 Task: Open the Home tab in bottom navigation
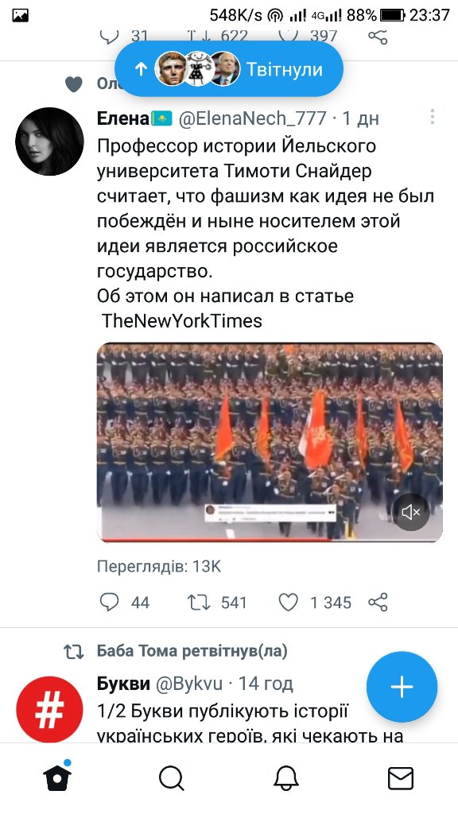tap(57, 777)
